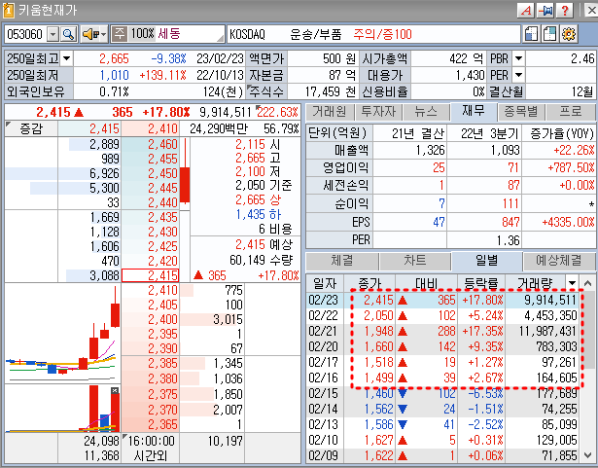The width and height of the screenshot is (598, 468).
Task: Click the volume bar chart thumbnail
Action: pos(62,408)
